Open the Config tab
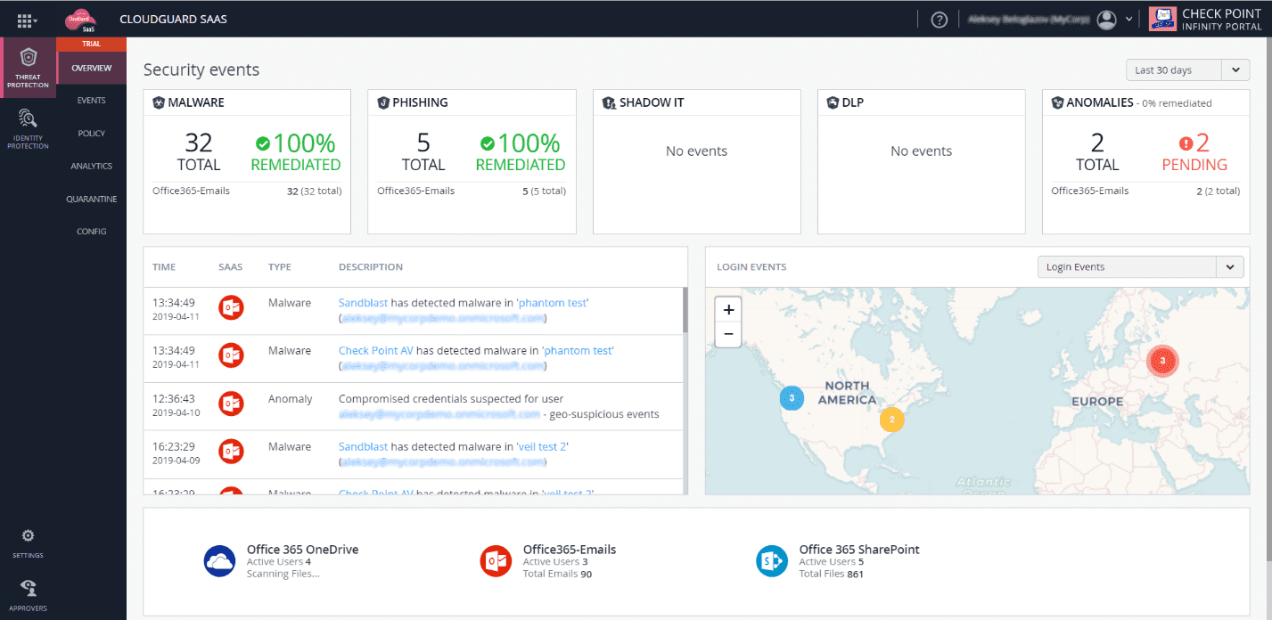This screenshot has height=620, width=1272. coord(92,232)
